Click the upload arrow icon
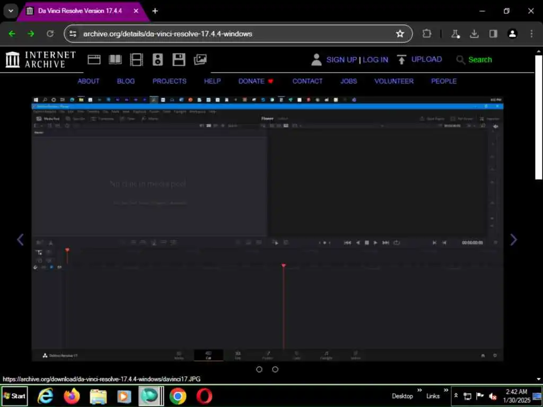The width and height of the screenshot is (543, 407). [401, 59]
